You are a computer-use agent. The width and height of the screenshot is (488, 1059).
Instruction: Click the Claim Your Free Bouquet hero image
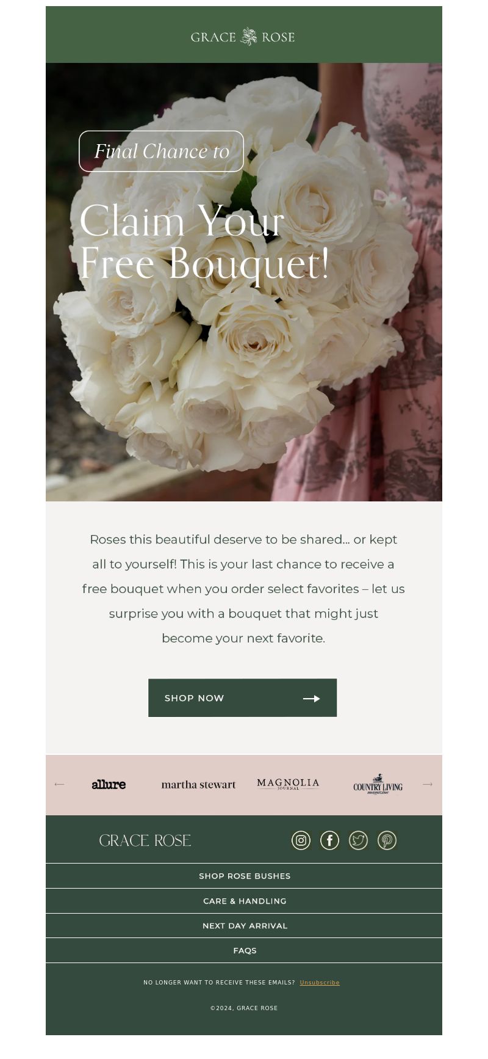(x=244, y=282)
